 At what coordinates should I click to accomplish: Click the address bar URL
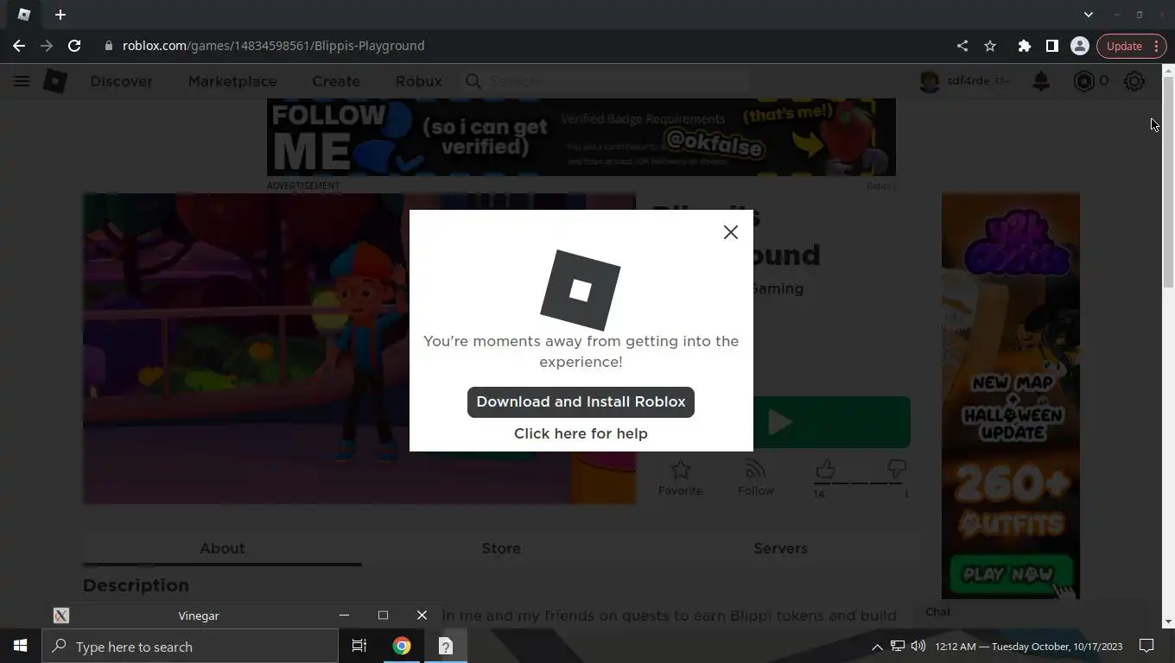pos(273,46)
